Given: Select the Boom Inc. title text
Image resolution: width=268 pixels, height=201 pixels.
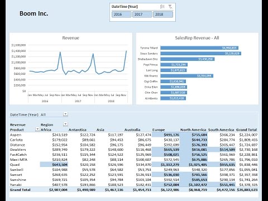Looking at the screenshot, I should point(33,13).
